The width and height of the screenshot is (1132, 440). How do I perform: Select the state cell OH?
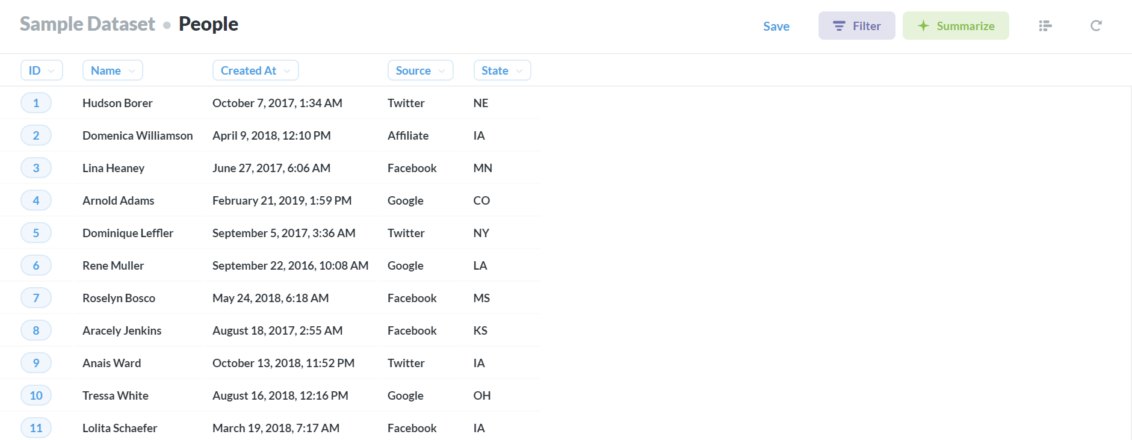482,395
